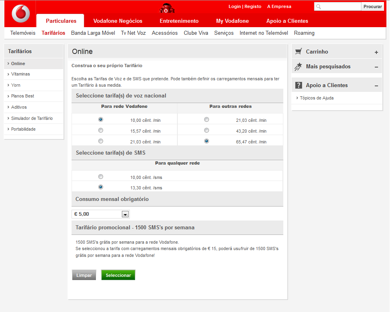Select 21,03 cênt./min for outras redes
Viewport: 390px width, 312px height.
(207, 119)
